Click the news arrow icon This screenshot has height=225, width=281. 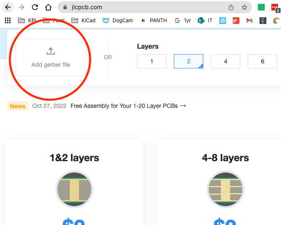coord(183,106)
